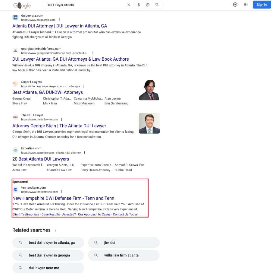The image size is (272, 274).
Task: Open more options for tennandtenn.com ad
Action: (61, 192)
